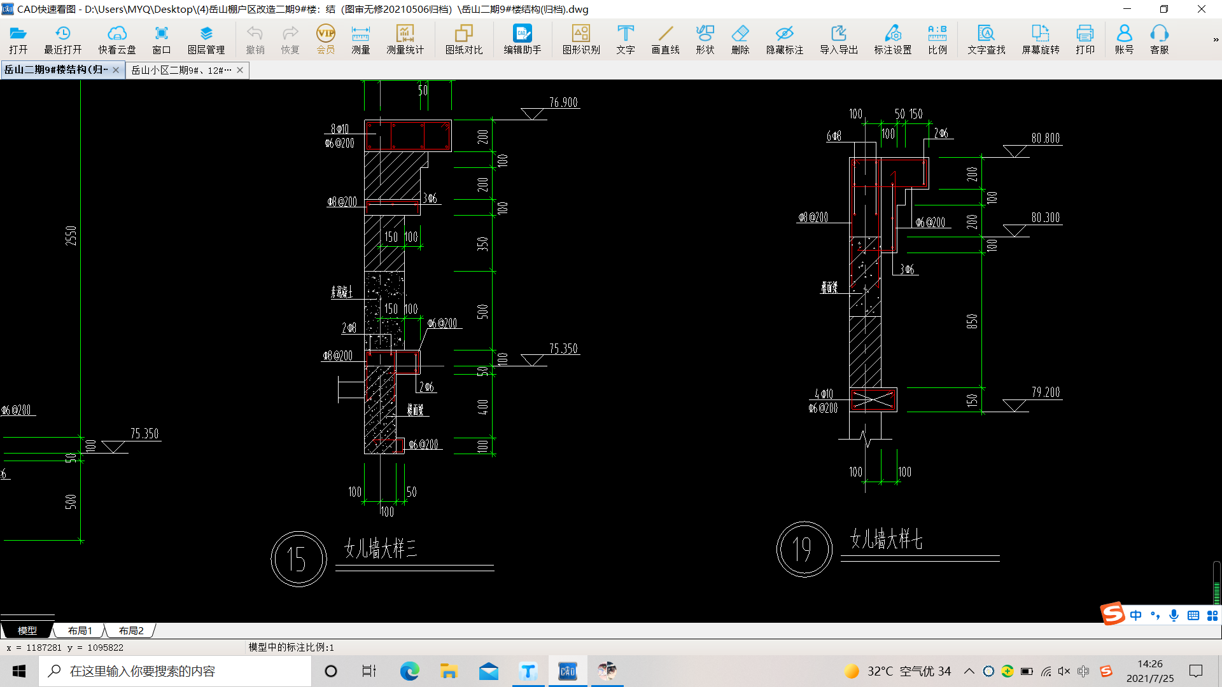Click the coordinates readout in status bar
This screenshot has height=687, width=1222.
pos(65,648)
